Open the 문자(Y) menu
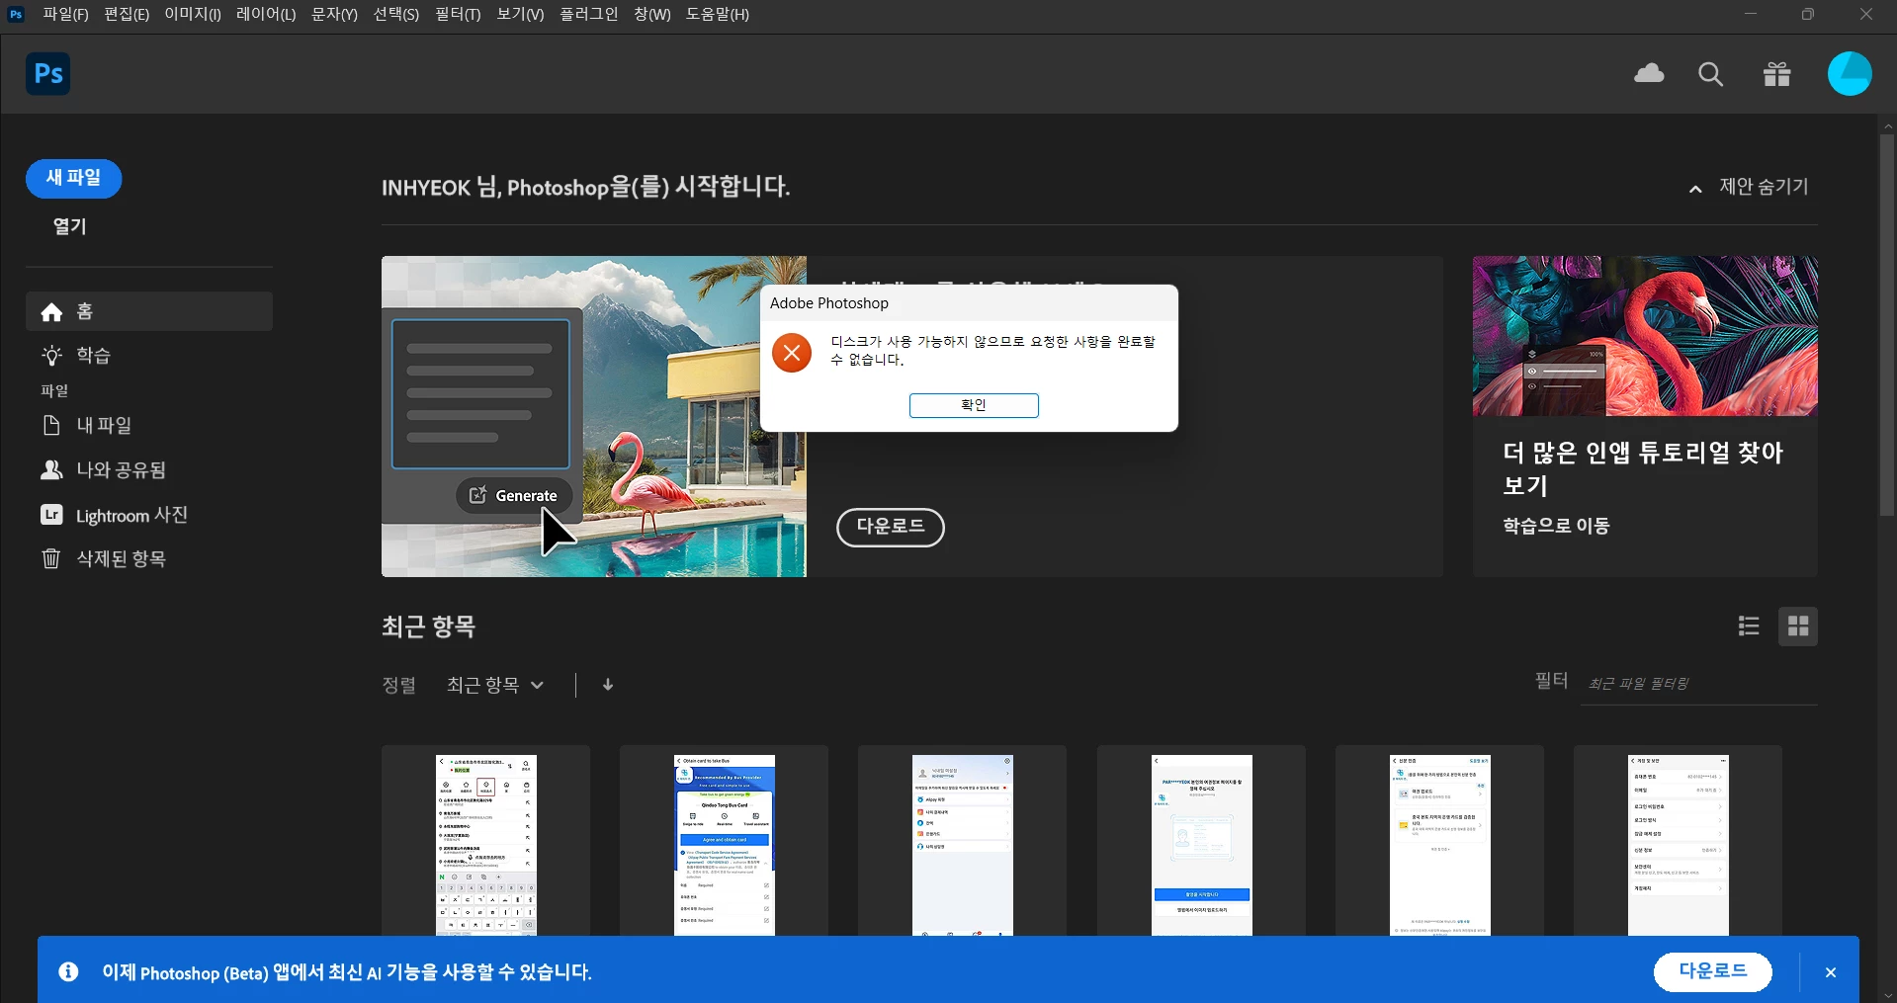Screen dimensions: 1897x1003 pos(334,14)
